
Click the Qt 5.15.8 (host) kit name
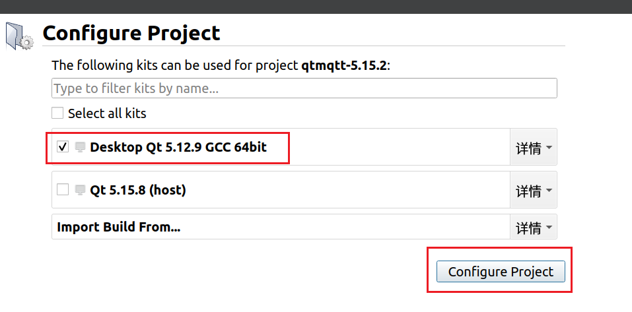(x=138, y=190)
